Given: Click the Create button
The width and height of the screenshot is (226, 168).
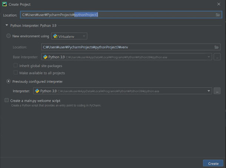Looking at the screenshot, I should (x=213, y=164).
